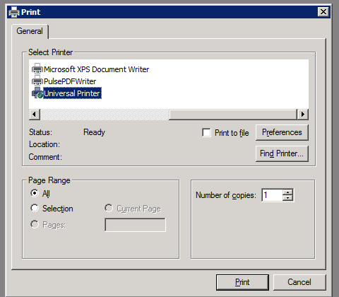Choose the Selection radio button

pos(35,208)
